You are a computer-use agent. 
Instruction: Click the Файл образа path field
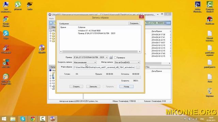tap(104, 67)
